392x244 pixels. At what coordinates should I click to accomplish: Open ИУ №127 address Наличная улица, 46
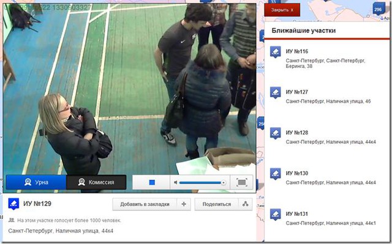[328, 102]
